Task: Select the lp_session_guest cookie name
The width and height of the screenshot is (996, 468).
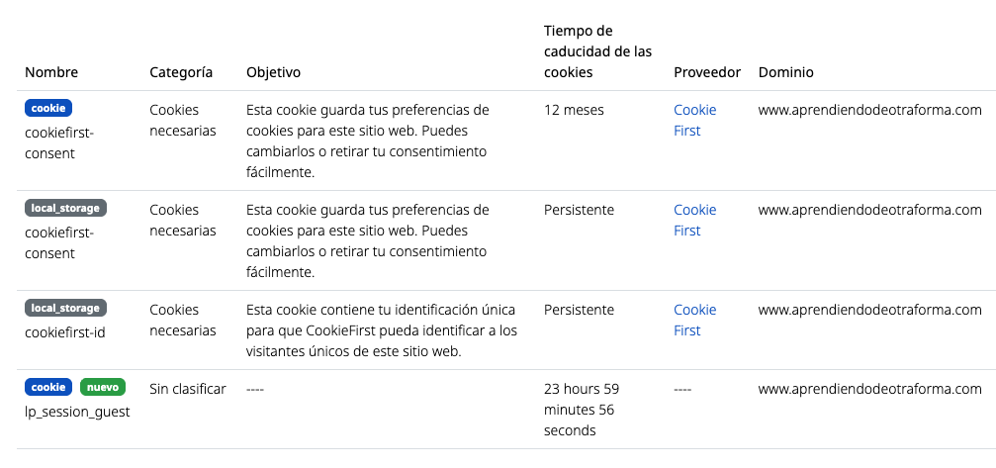Action: (77, 412)
